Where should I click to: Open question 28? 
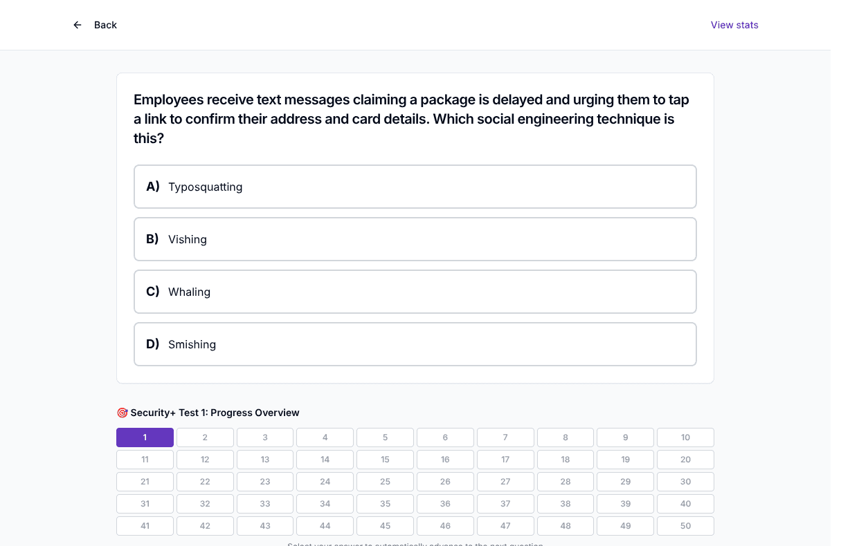click(566, 482)
